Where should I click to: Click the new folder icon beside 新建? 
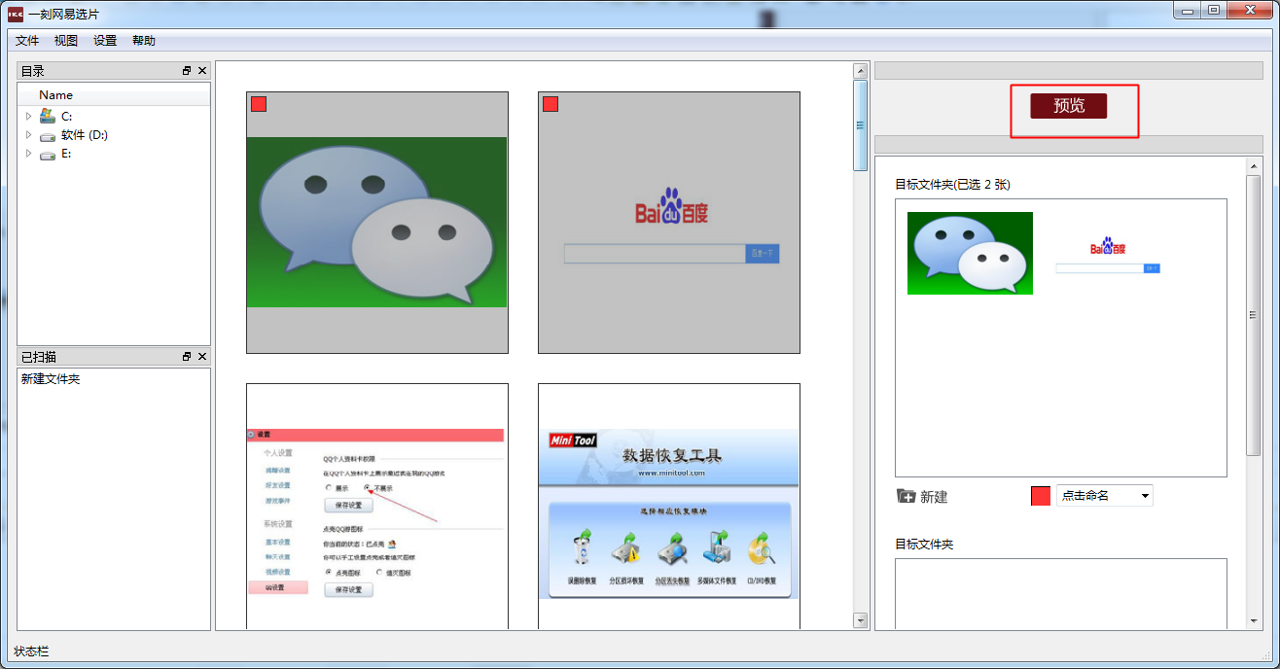tap(906, 496)
